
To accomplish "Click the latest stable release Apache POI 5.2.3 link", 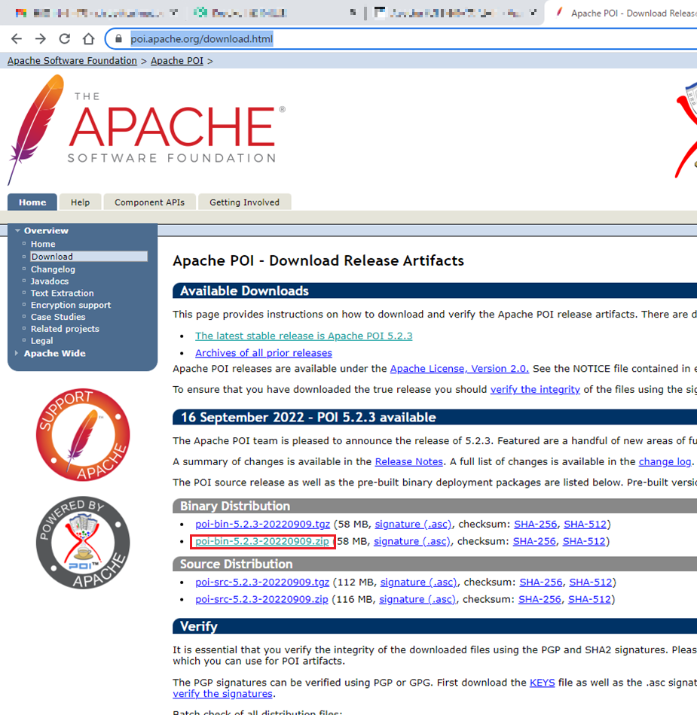I will [304, 336].
